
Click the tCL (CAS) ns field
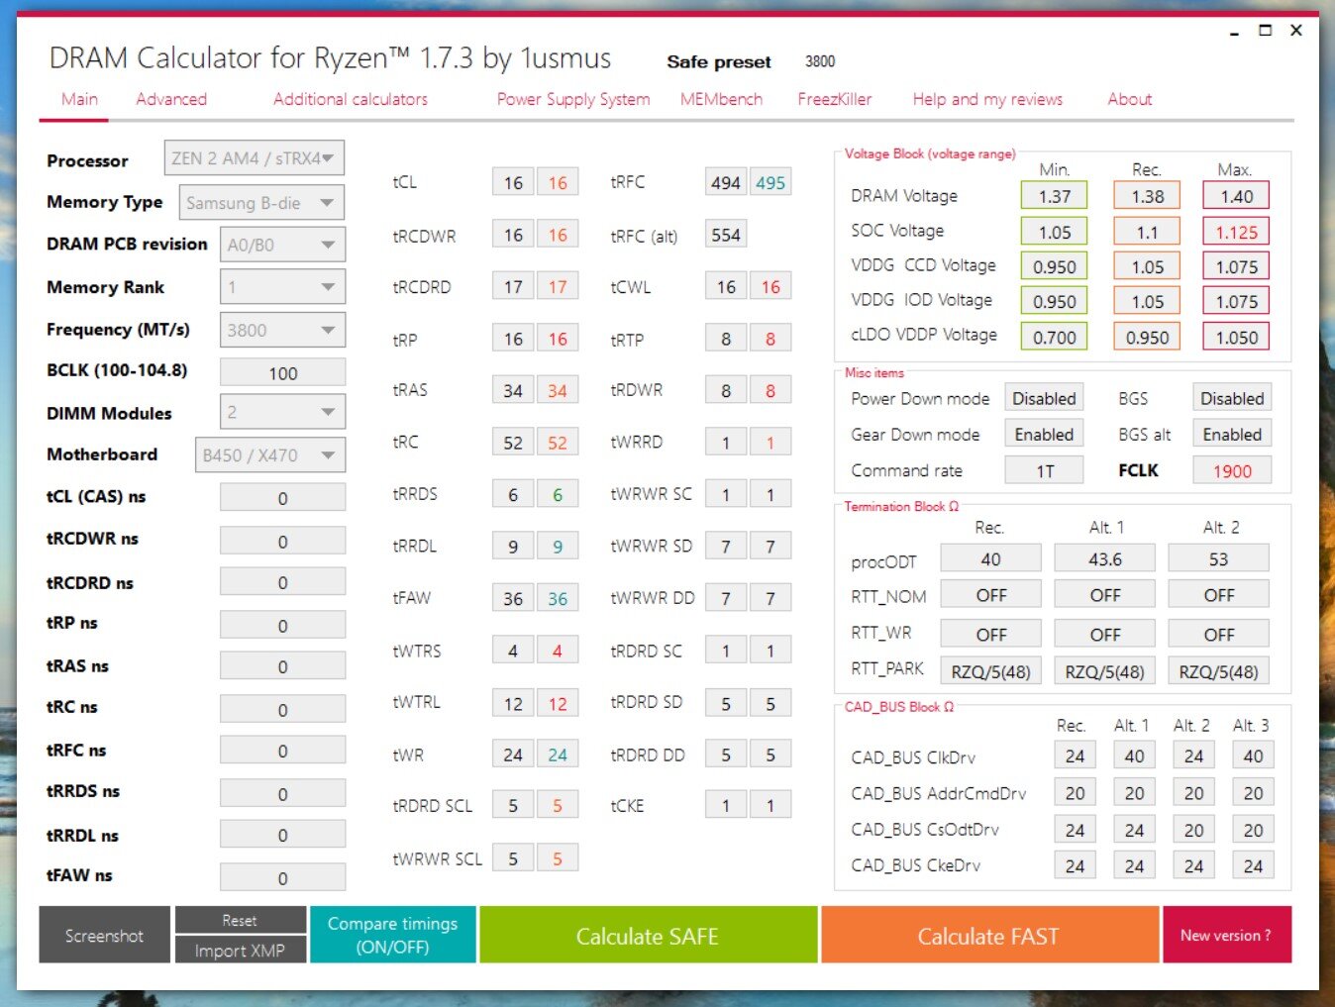(282, 498)
